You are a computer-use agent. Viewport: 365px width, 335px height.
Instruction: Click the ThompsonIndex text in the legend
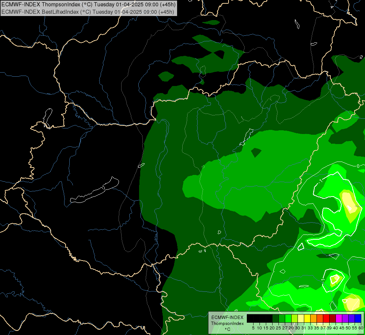(x=227, y=323)
